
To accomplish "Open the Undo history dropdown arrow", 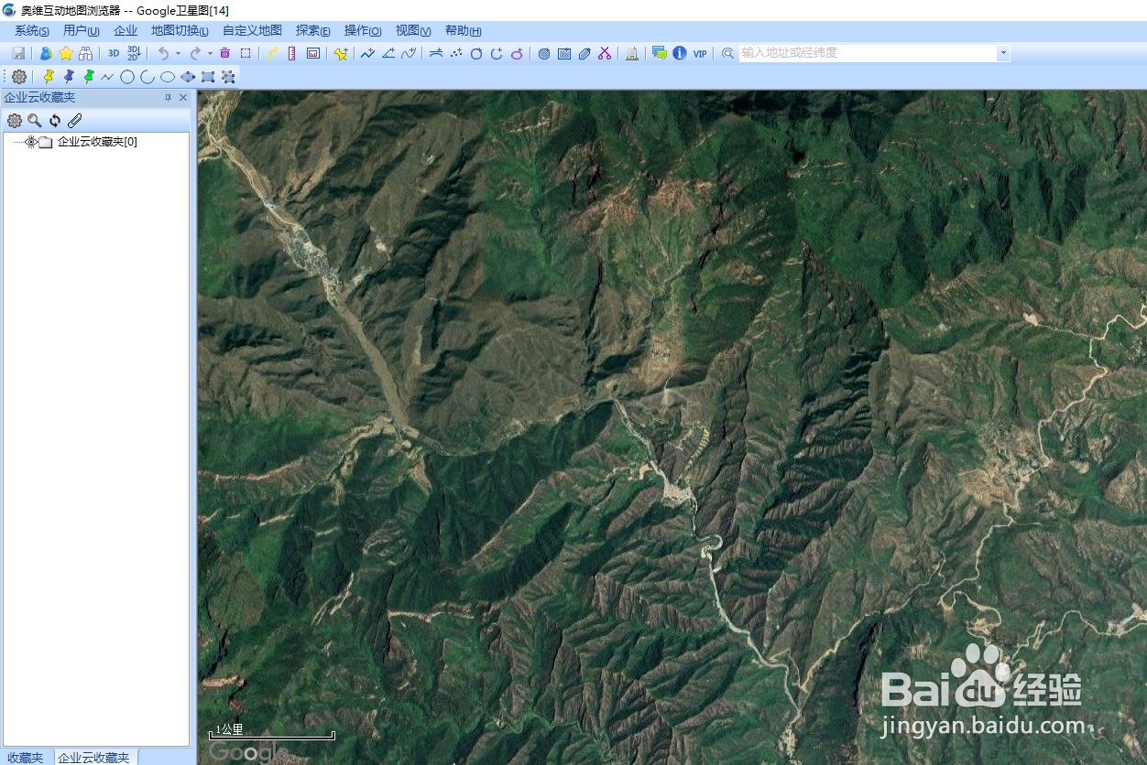I will [178, 54].
